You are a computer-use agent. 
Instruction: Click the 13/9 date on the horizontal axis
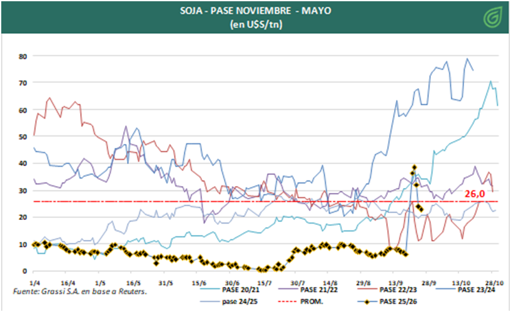tap(395, 283)
